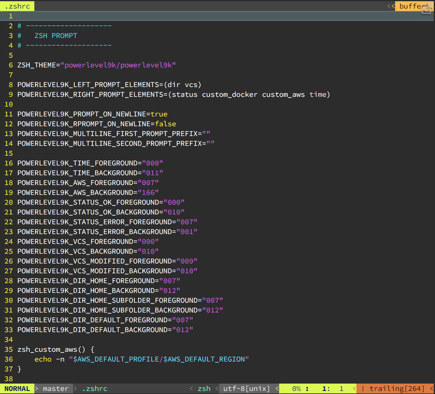This screenshot has height=394, width=435.
Task: Click line number 34 in the gutter
Action: [x=9, y=339]
